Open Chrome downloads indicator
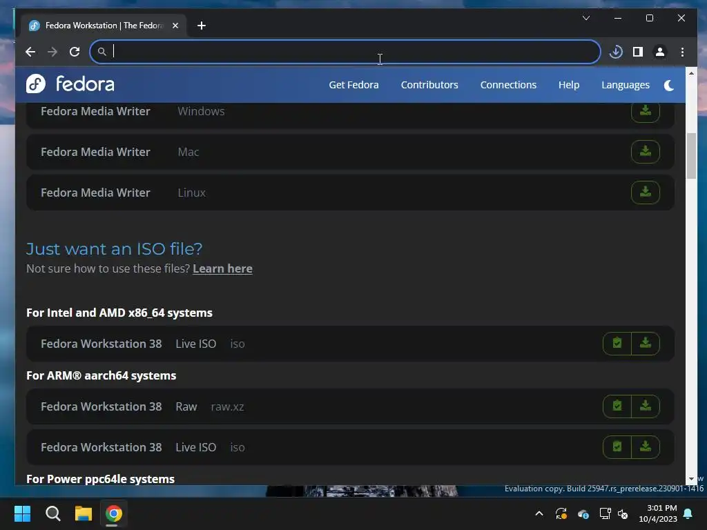The width and height of the screenshot is (707, 530). (616, 52)
